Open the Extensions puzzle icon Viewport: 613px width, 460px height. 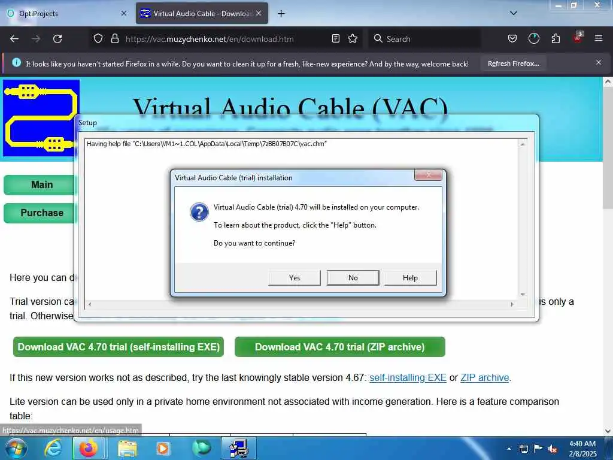click(x=556, y=39)
